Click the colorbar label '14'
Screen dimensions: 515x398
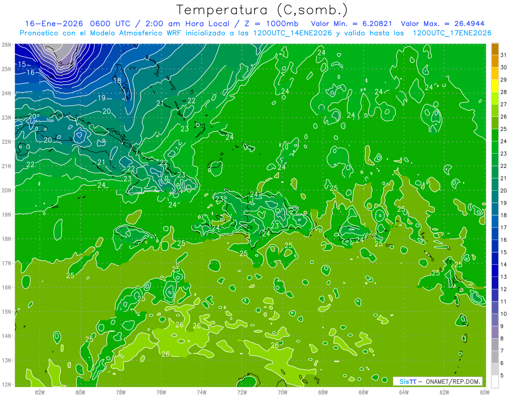tap(503, 264)
